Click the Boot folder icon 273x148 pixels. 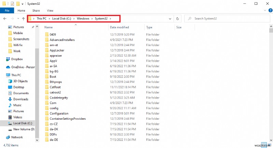47,76
